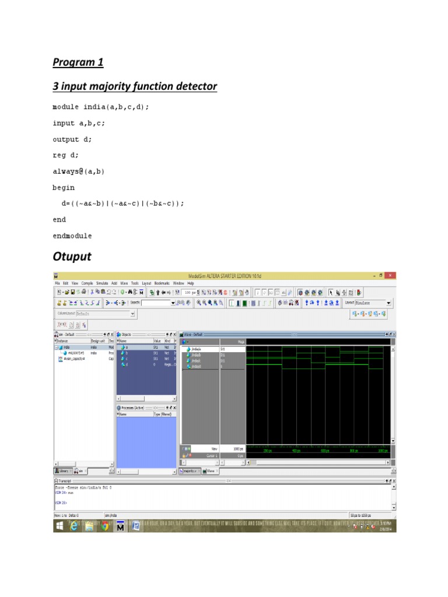This screenshot has width=448, height=597.
Task: Click the lock icon beside Cursor 1
Action: coord(184,455)
